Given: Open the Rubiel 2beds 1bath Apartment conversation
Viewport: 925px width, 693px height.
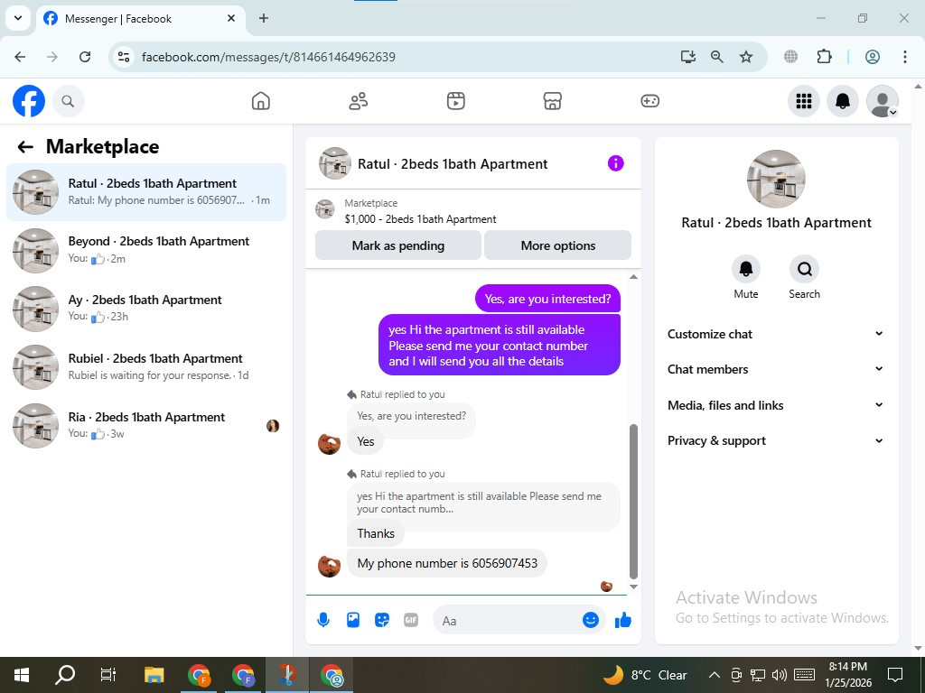Looking at the screenshot, I should pyautogui.click(x=146, y=367).
